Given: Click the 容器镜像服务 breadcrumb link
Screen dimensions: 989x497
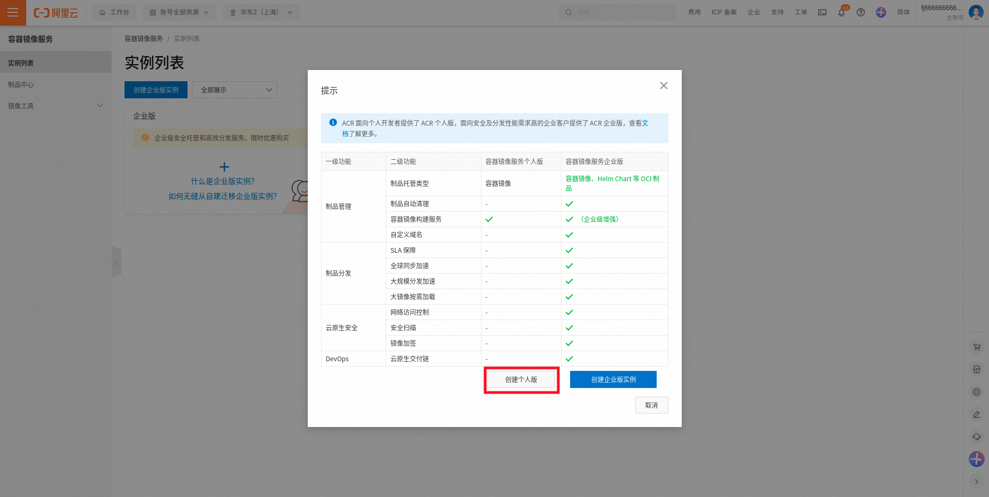Looking at the screenshot, I should coord(144,38).
